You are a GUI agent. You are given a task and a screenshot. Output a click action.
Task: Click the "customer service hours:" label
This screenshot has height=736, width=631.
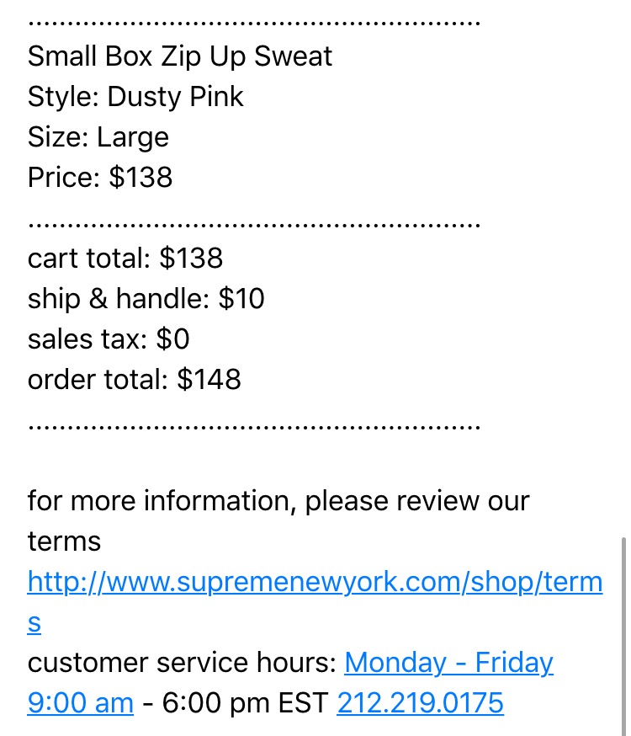tap(182, 663)
